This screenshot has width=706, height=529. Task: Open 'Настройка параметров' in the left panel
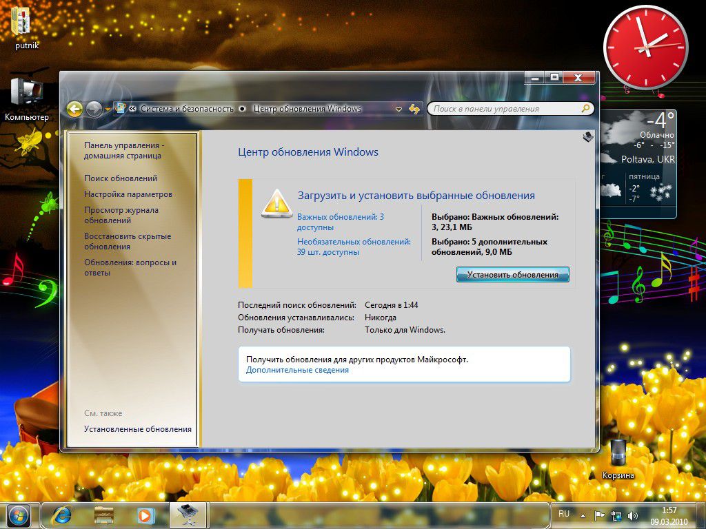point(128,194)
